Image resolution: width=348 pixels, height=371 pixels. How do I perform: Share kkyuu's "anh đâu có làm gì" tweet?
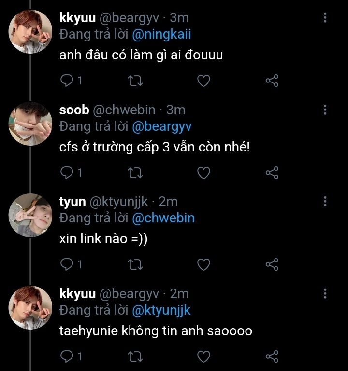click(x=272, y=81)
